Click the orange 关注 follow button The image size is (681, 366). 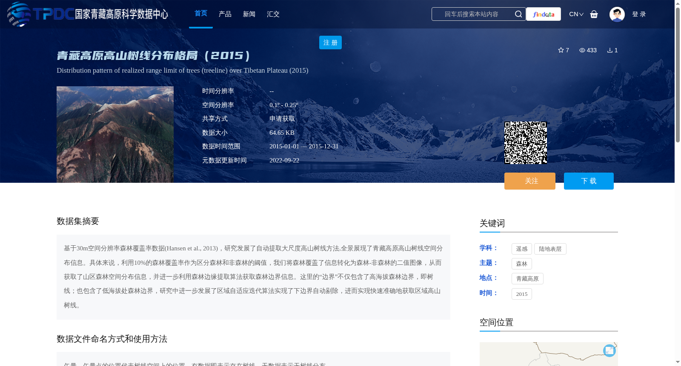[x=530, y=181]
